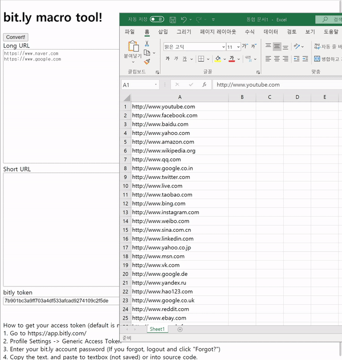
Task: Click the Format Painter brush icon
Action: [x=147, y=62]
